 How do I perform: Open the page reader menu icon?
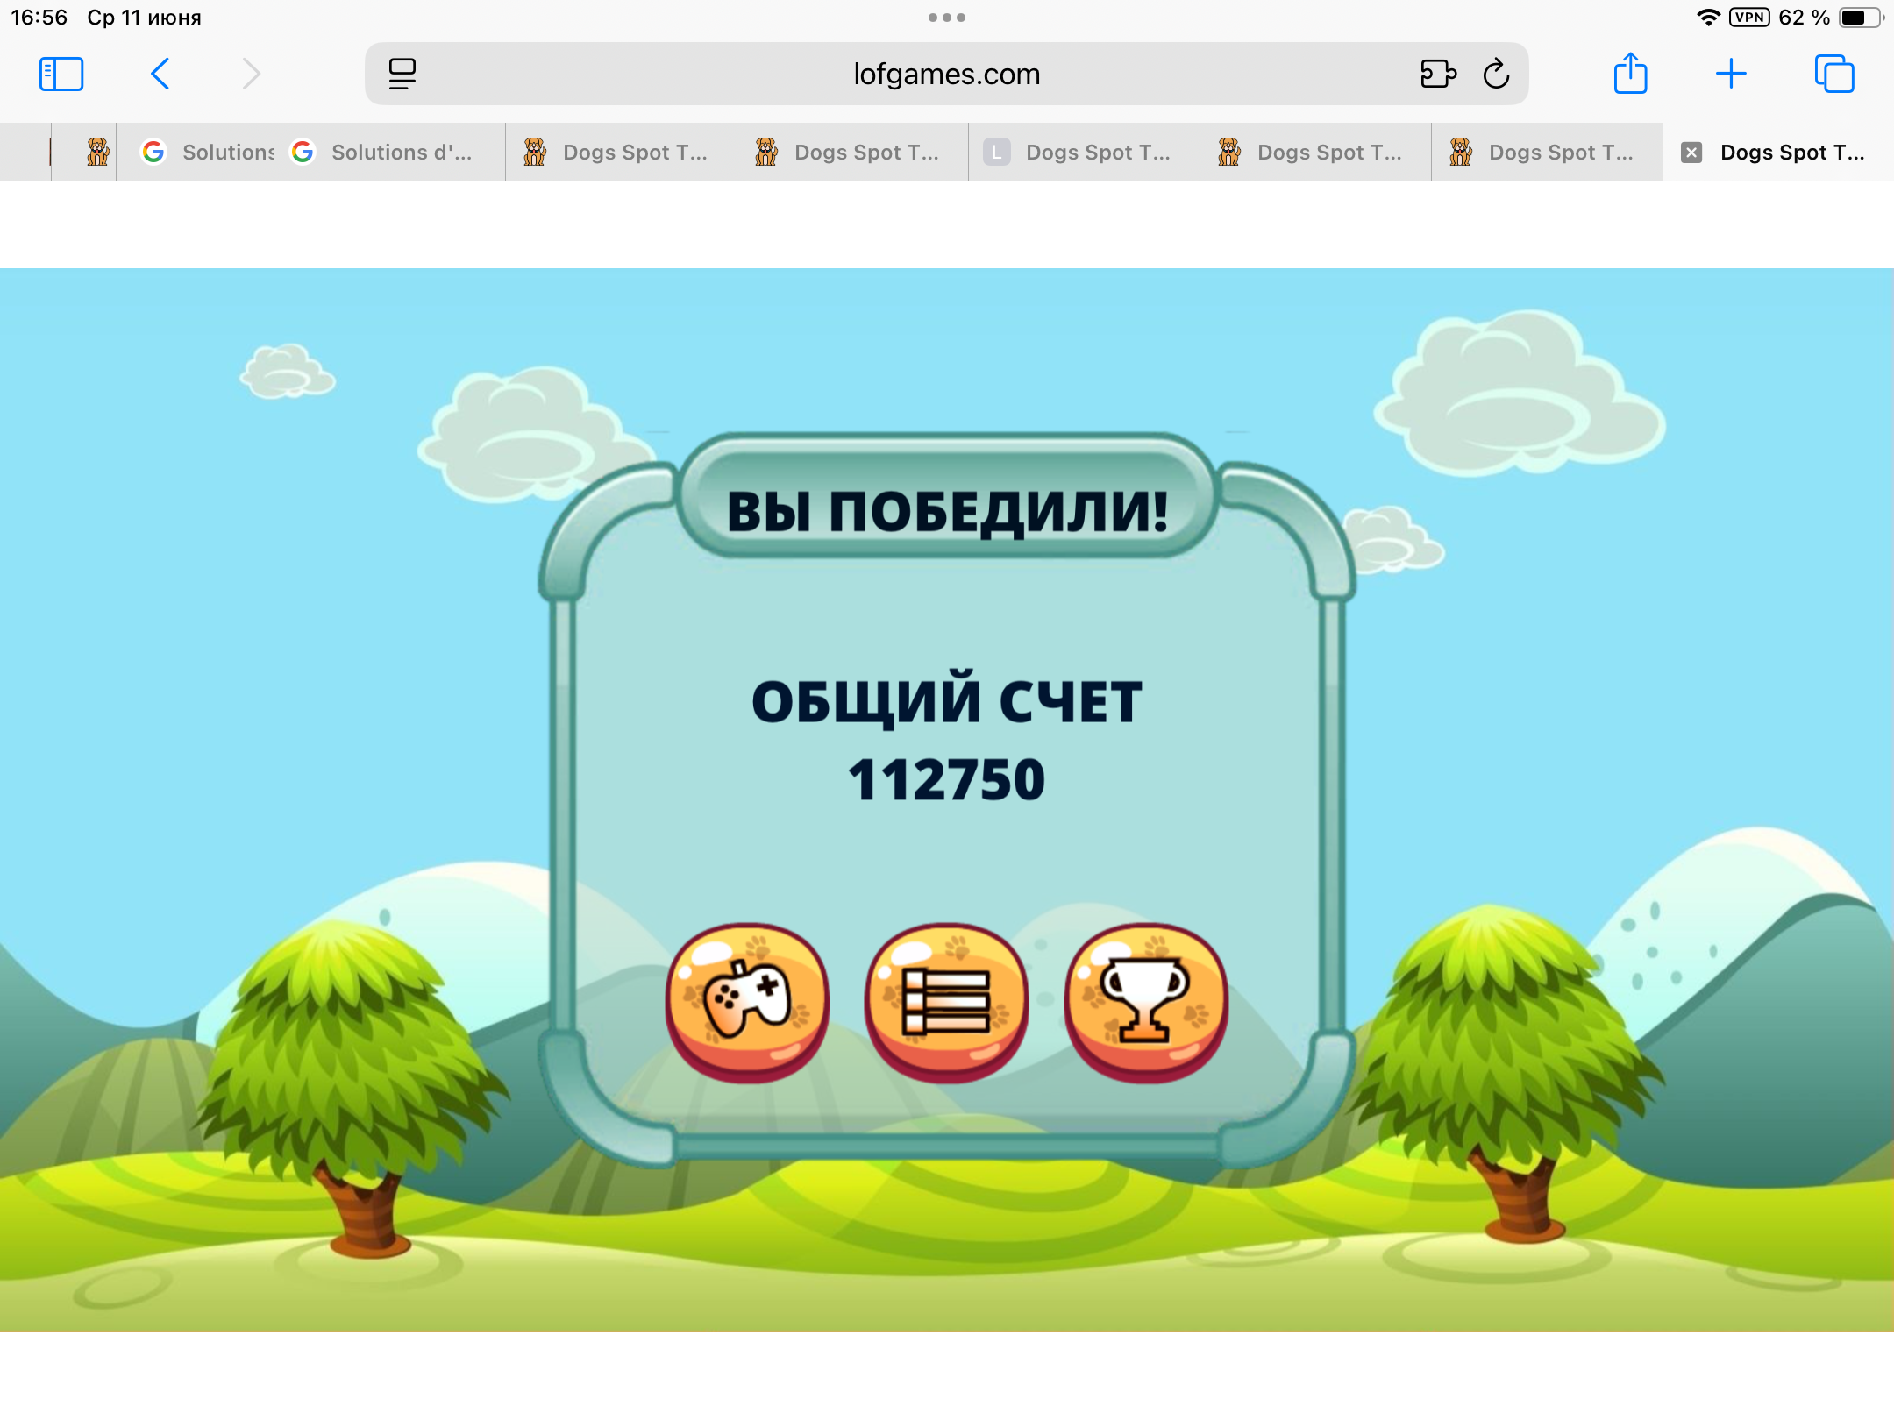tap(402, 75)
